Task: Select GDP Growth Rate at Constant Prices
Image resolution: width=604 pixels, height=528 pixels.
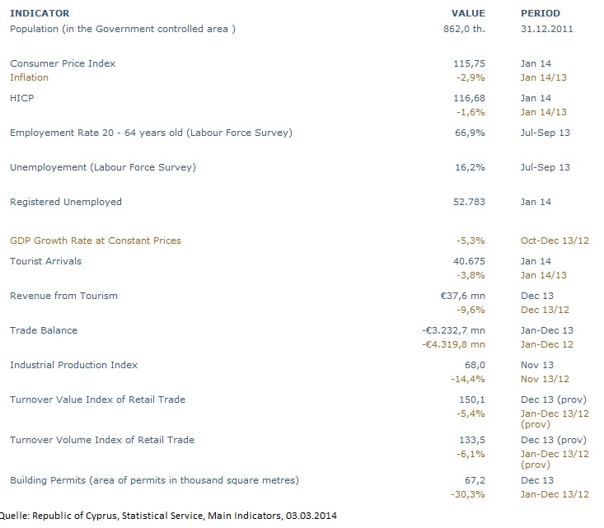Action: (x=96, y=241)
